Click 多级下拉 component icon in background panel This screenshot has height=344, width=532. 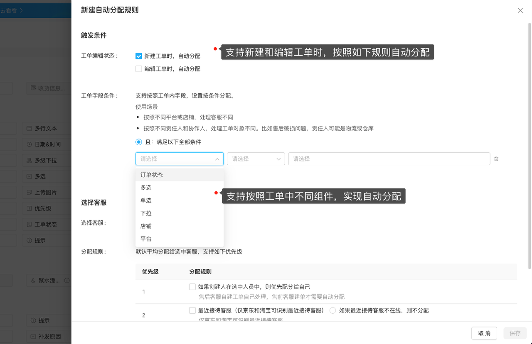point(29,160)
